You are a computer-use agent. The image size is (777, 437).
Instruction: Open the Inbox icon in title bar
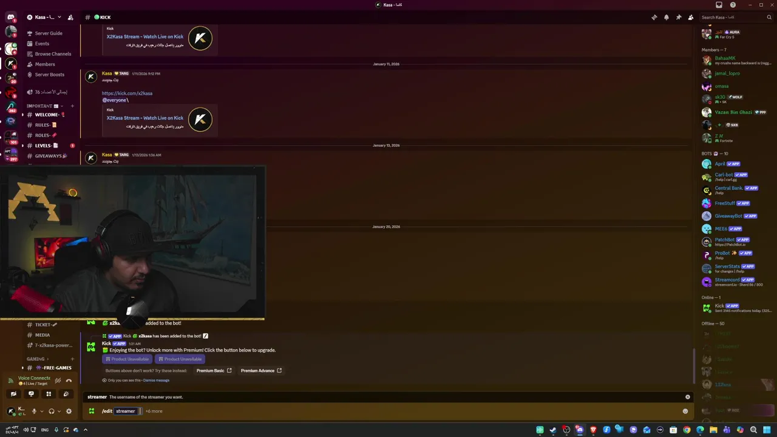click(x=719, y=5)
